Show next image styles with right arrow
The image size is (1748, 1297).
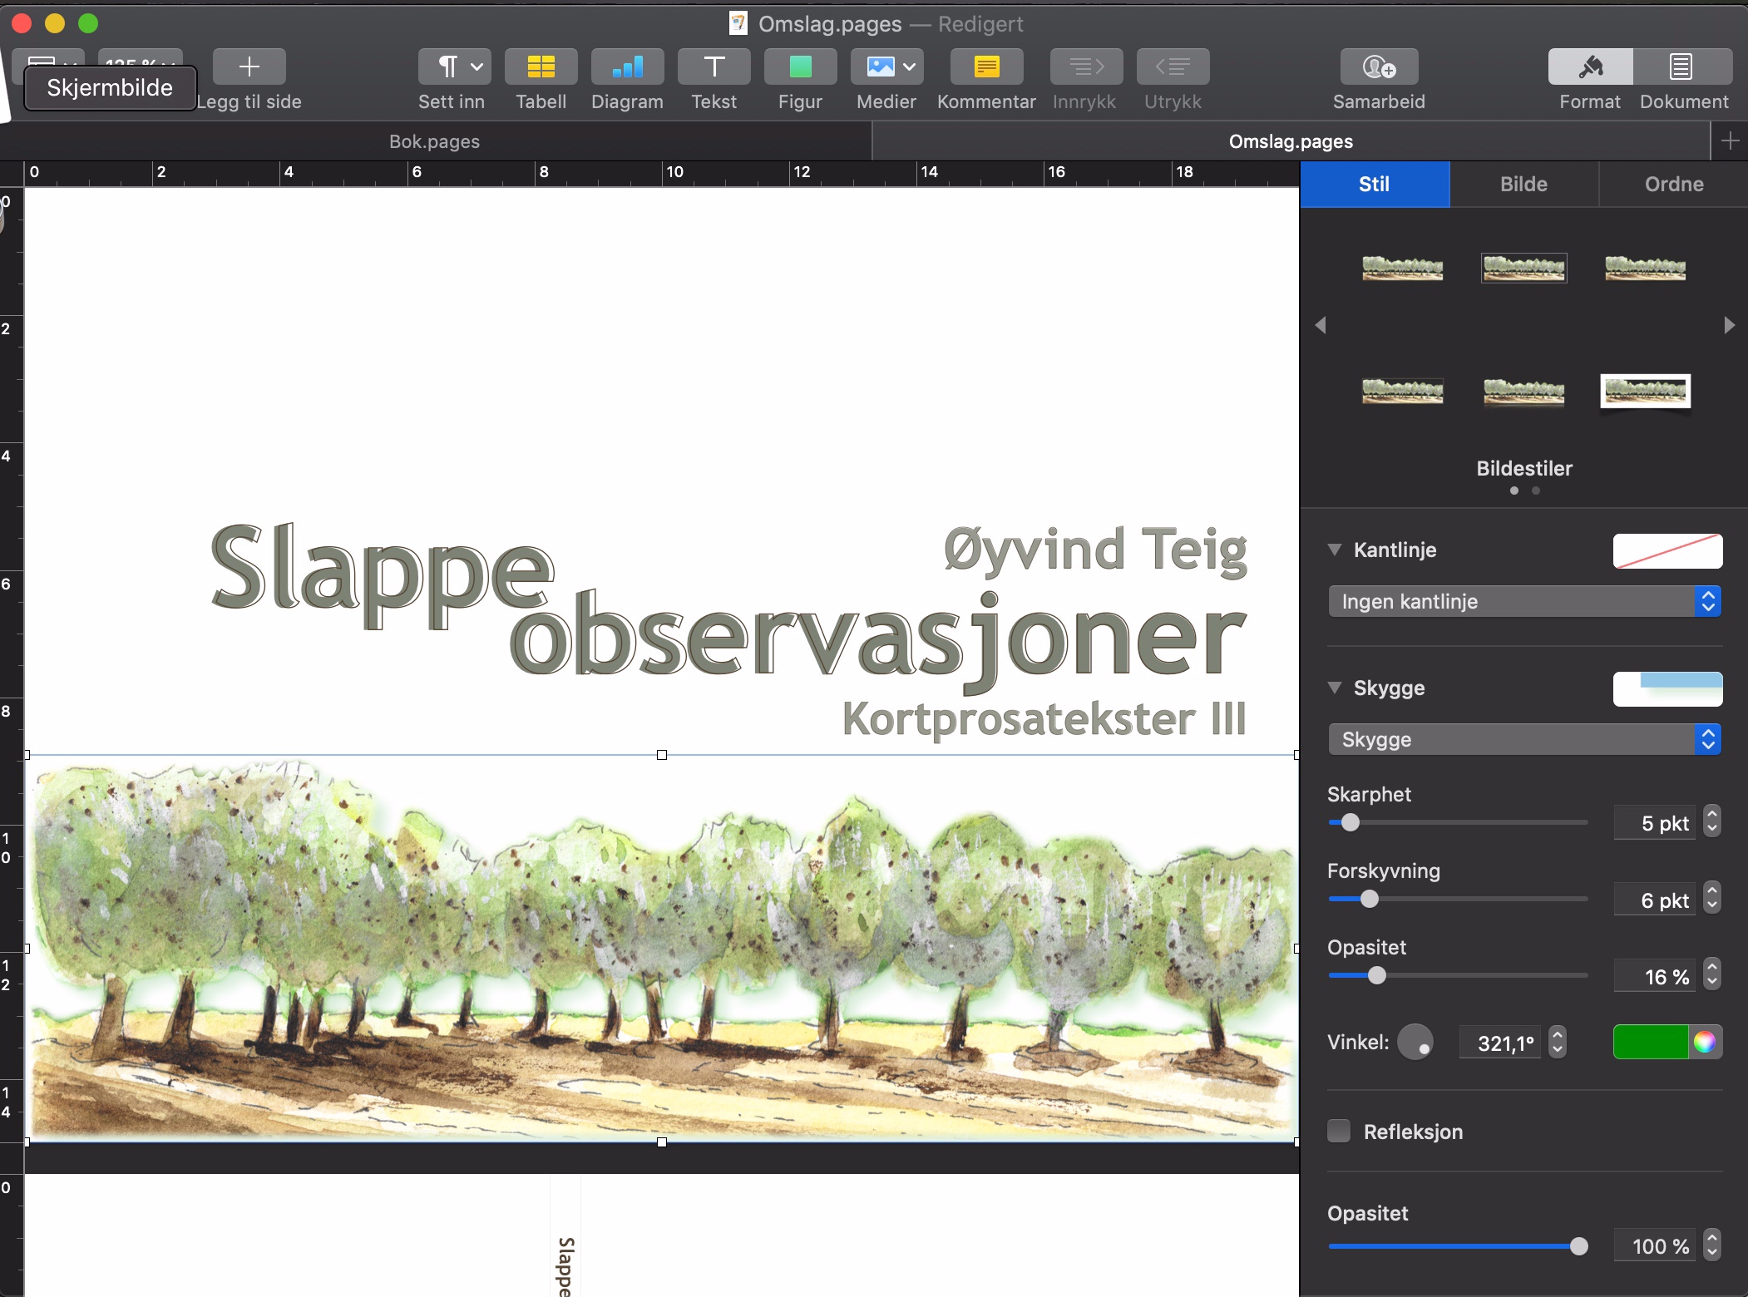click(x=1729, y=325)
